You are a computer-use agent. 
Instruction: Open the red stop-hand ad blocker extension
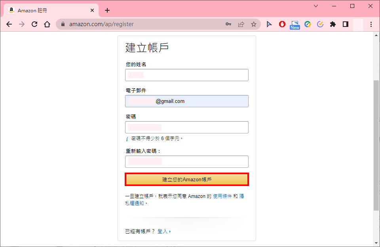282,24
